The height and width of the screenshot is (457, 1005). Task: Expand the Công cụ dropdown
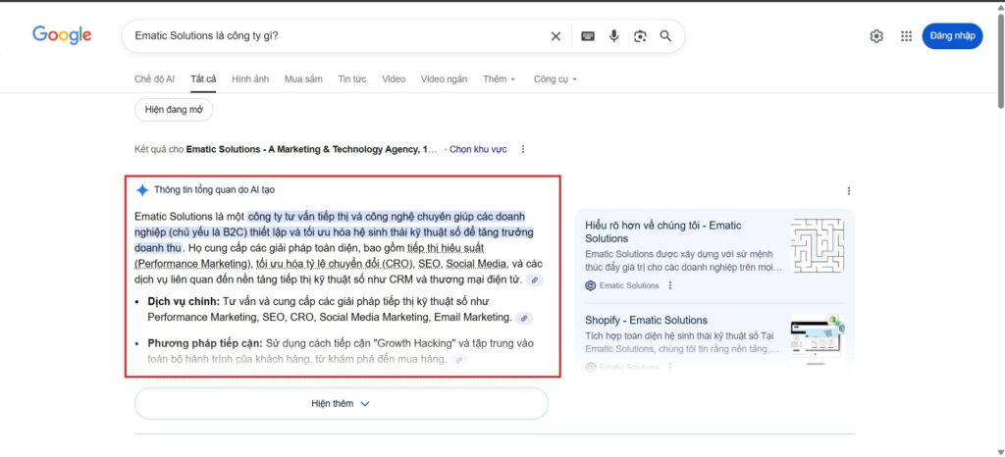pos(555,78)
